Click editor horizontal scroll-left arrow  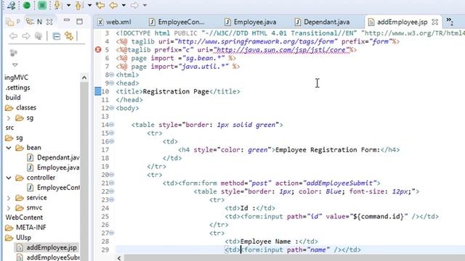click(x=119, y=258)
